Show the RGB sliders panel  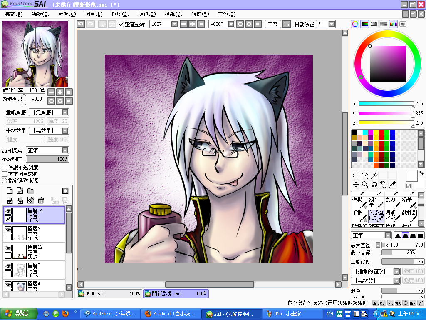364,24
